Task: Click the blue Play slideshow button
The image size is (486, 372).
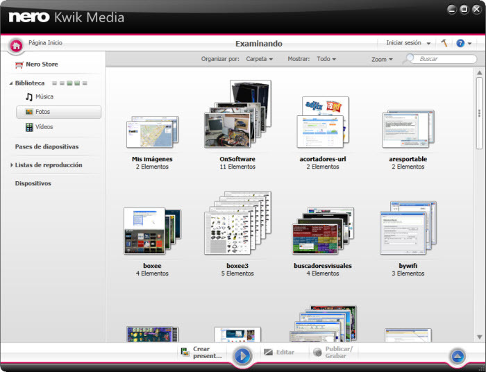Action: (242, 356)
